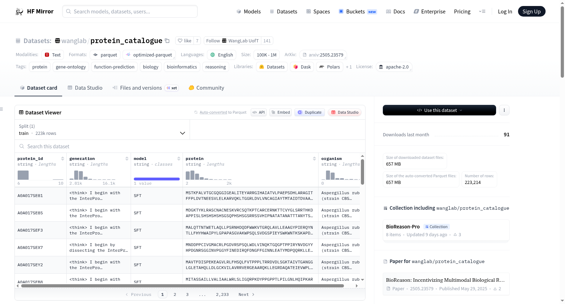Viewport: 565px width, 304px height.
Task: Click the model column value distribution bar
Action: tap(157, 179)
